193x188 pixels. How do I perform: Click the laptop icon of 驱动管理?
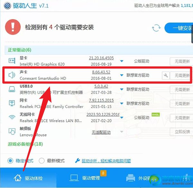coord(74,178)
